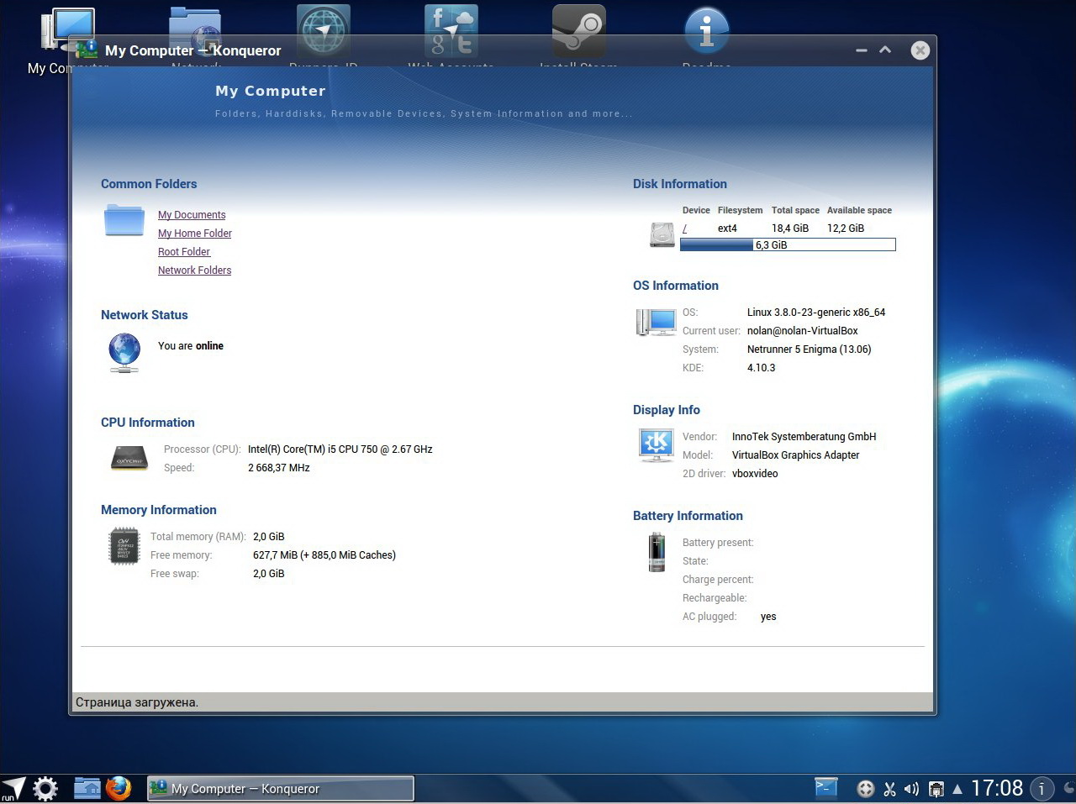The height and width of the screenshot is (804, 1076).
Task: Open the info notifications tray icon
Action: 1042,788
